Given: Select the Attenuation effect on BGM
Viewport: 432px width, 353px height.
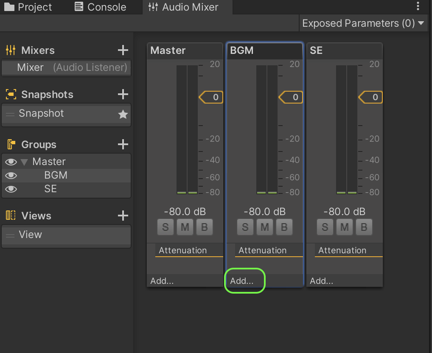Looking at the screenshot, I should (269, 250).
